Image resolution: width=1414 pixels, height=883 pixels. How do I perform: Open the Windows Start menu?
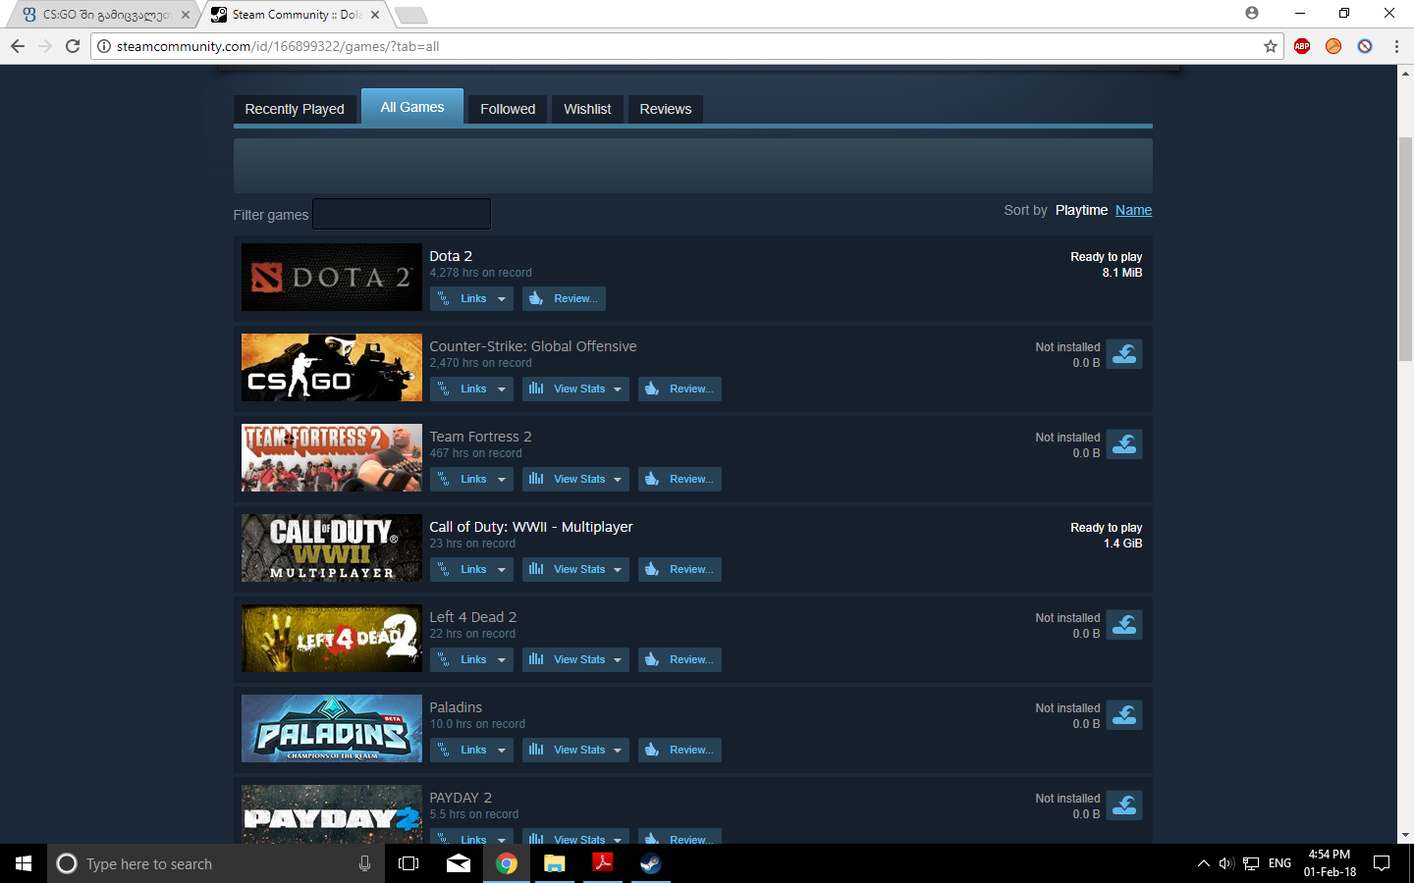point(24,863)
